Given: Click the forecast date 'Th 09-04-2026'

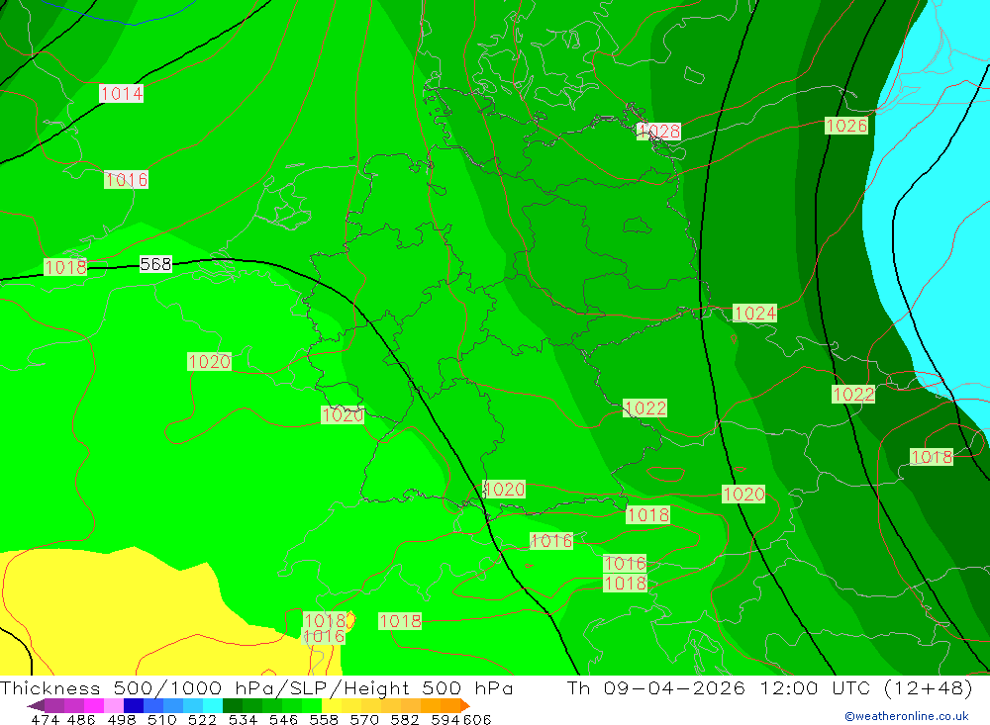Looking at the screenshot, I should tap(655, 687).
